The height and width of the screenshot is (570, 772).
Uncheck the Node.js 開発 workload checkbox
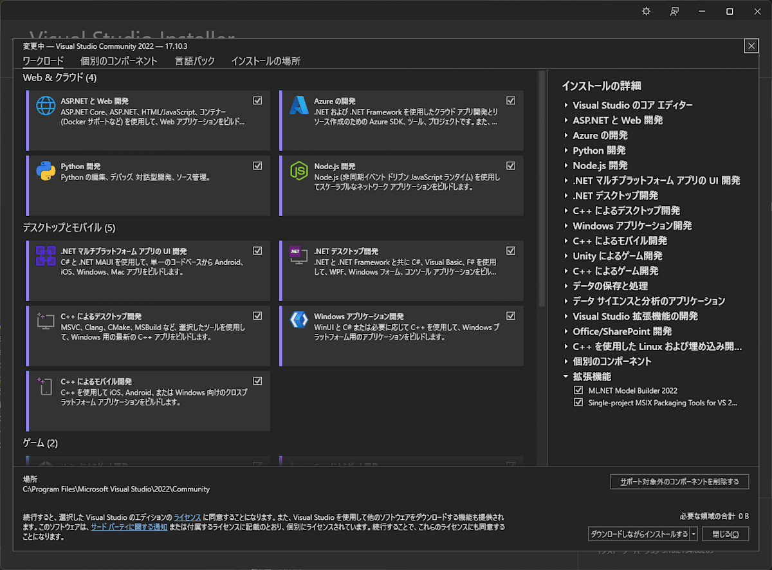click(511, 165)
